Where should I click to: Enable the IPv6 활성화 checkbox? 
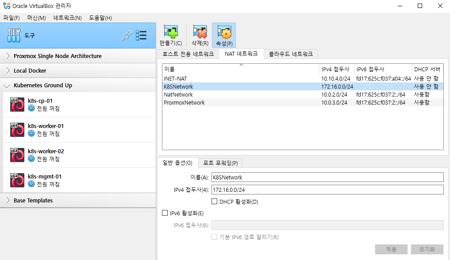tap(165, 213)
